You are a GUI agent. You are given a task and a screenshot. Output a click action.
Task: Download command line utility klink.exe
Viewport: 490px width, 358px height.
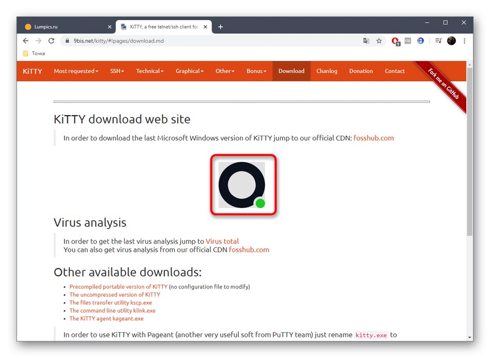(x=112, y=311)
